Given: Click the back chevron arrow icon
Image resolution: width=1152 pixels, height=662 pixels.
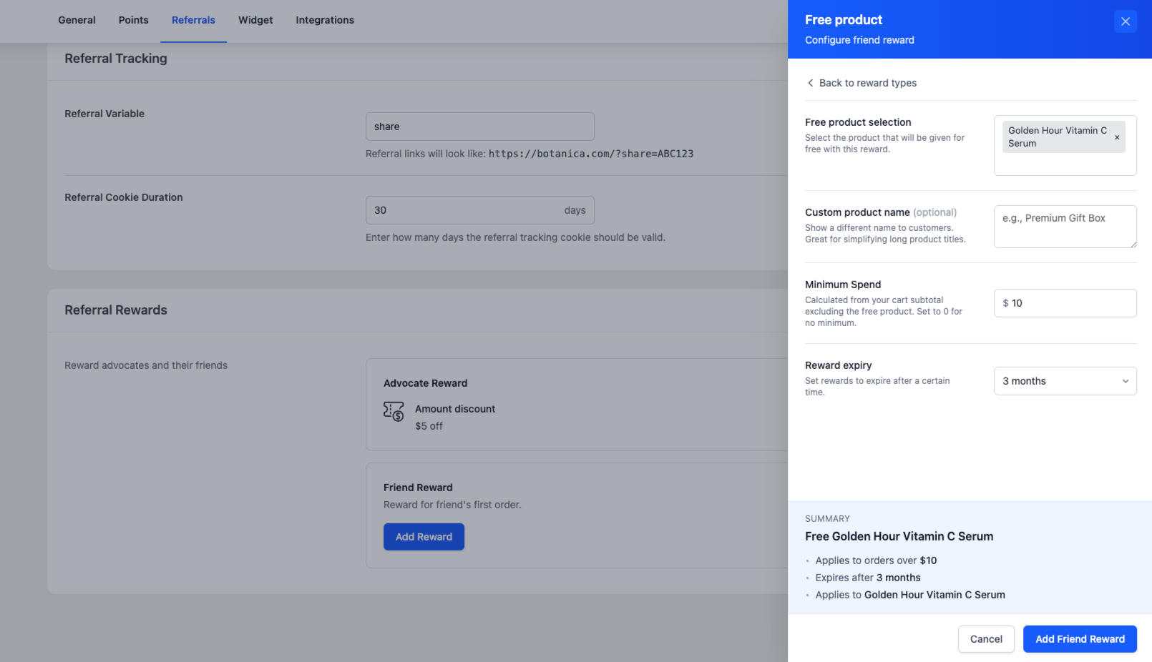Looking at the screenshot, I should coord(810,83).
